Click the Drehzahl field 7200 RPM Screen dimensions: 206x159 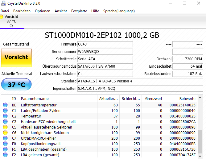click(188, 59)
